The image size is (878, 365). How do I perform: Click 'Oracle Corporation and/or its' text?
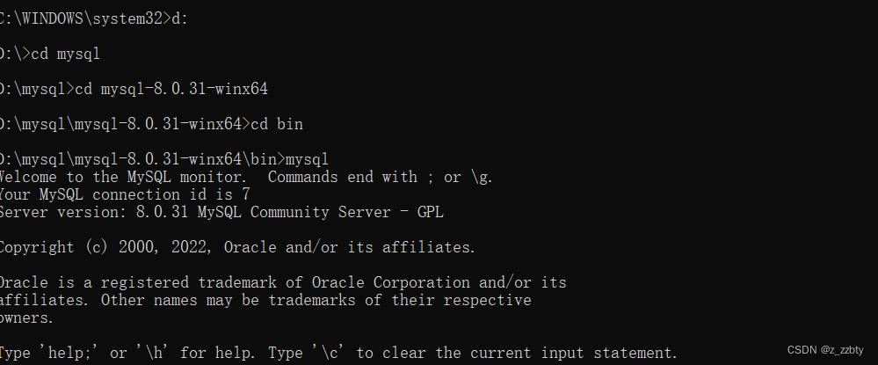pyautogui.click(x=439, y=282)
